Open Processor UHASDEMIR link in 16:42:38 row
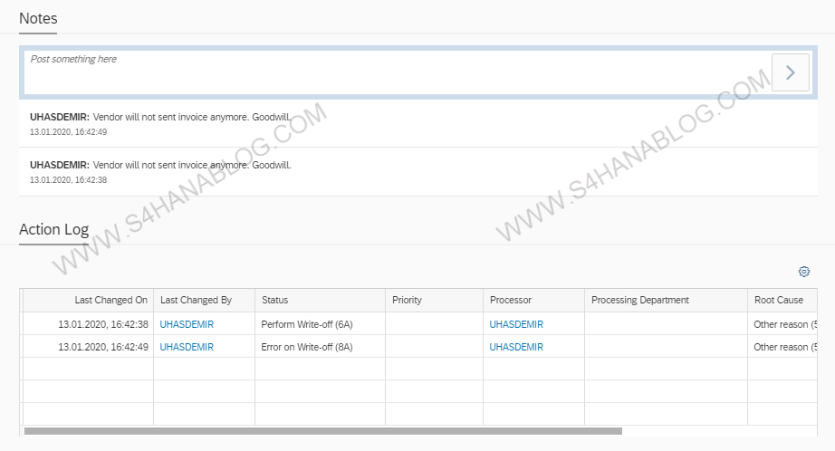Viewport: 835px width, 451px height. point(516,324)
